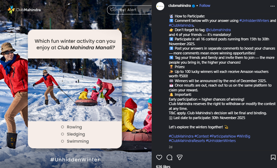277x168 pixels.
Task: Like the post with the heart icon
Action: coord(159,157)
